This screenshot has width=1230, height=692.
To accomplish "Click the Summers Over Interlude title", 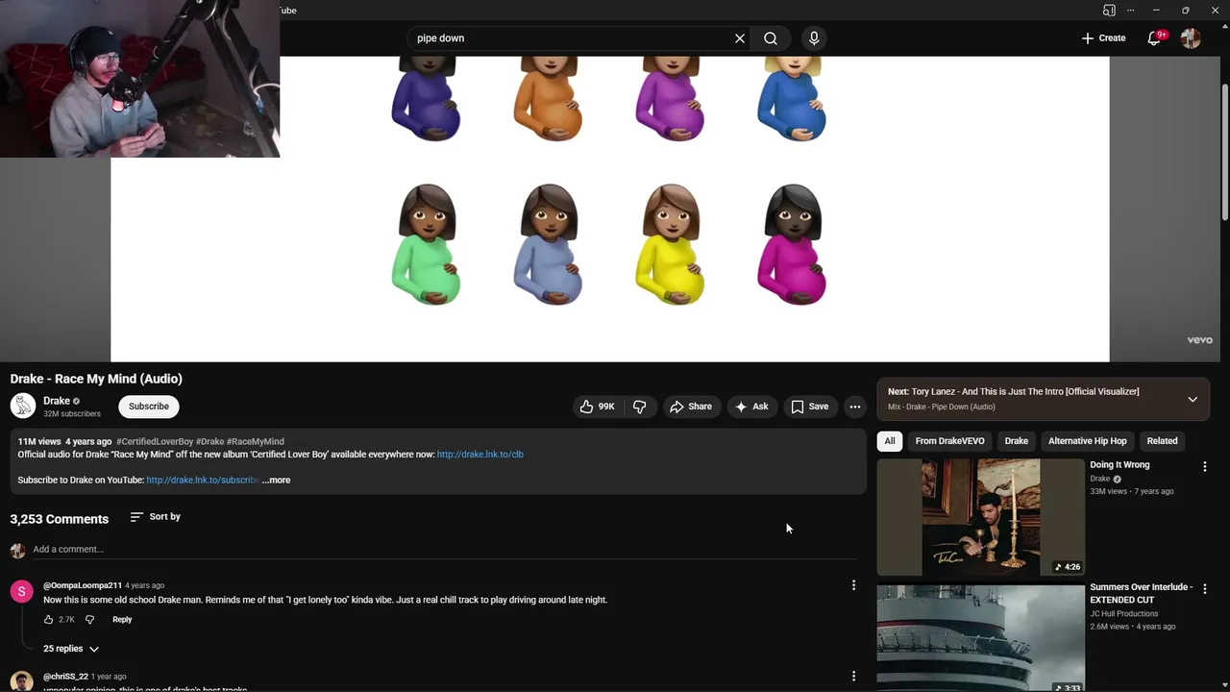I will click(1141, 594).
